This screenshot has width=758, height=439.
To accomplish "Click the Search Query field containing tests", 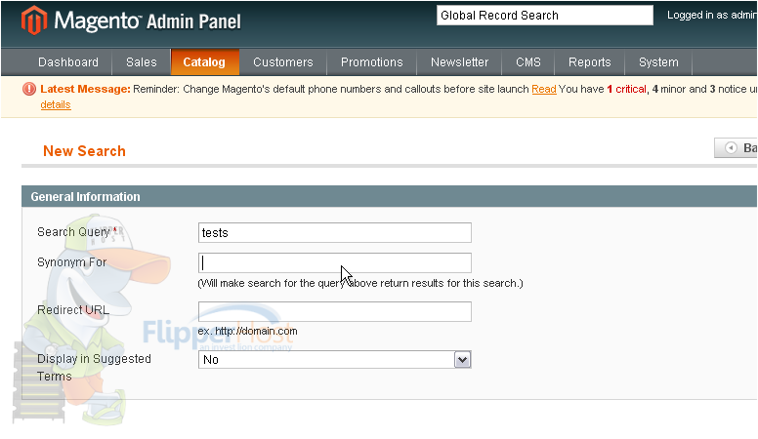I will tap(334, 233).
